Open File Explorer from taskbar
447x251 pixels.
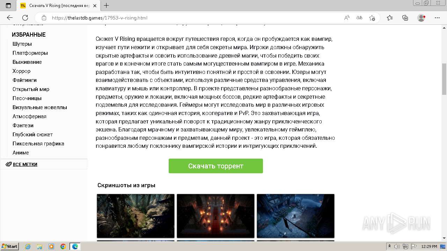(x=39, y=246)
